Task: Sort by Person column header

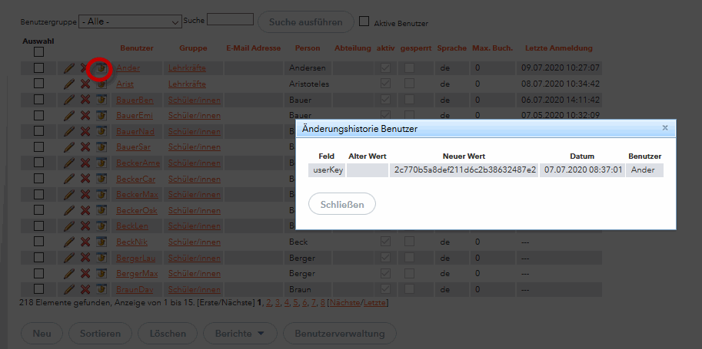Action: [308, 48]
